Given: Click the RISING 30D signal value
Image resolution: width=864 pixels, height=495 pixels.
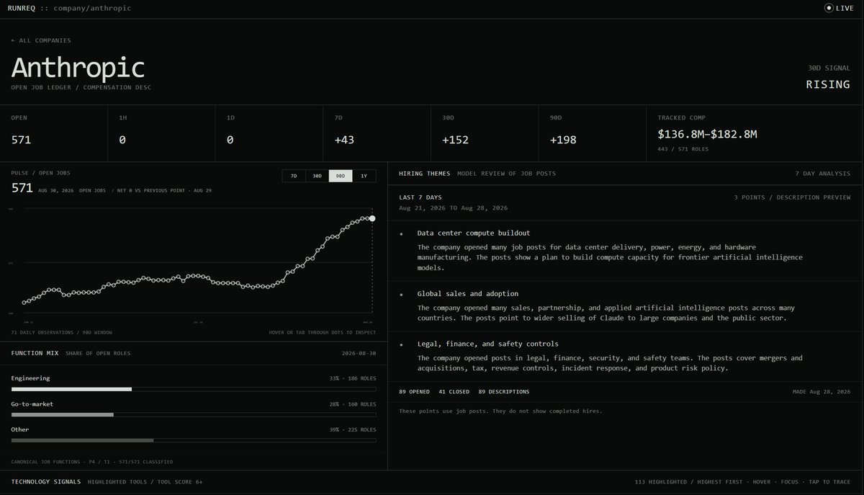Looking at the screenshot, I should 828,84.
